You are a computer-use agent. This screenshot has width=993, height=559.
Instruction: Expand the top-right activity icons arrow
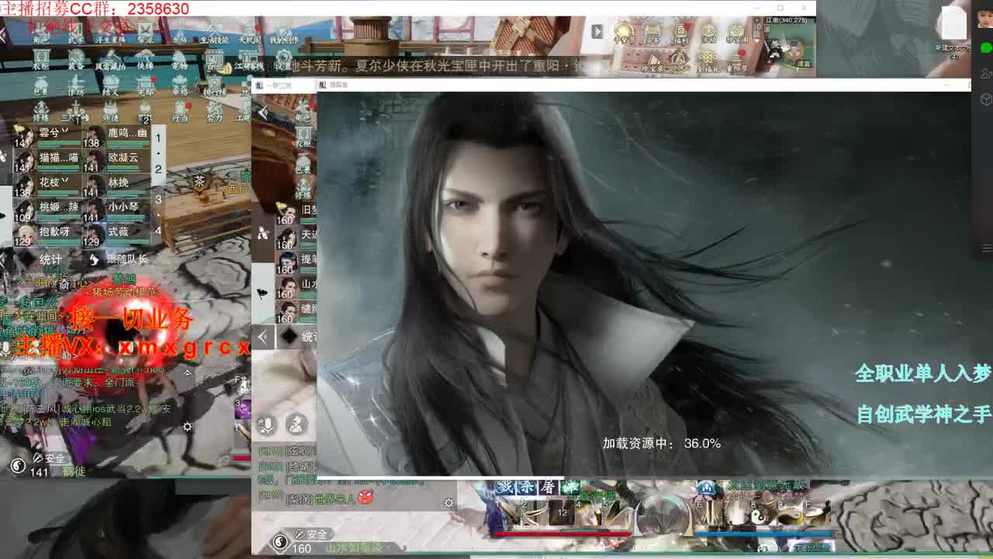coord(597,31)
